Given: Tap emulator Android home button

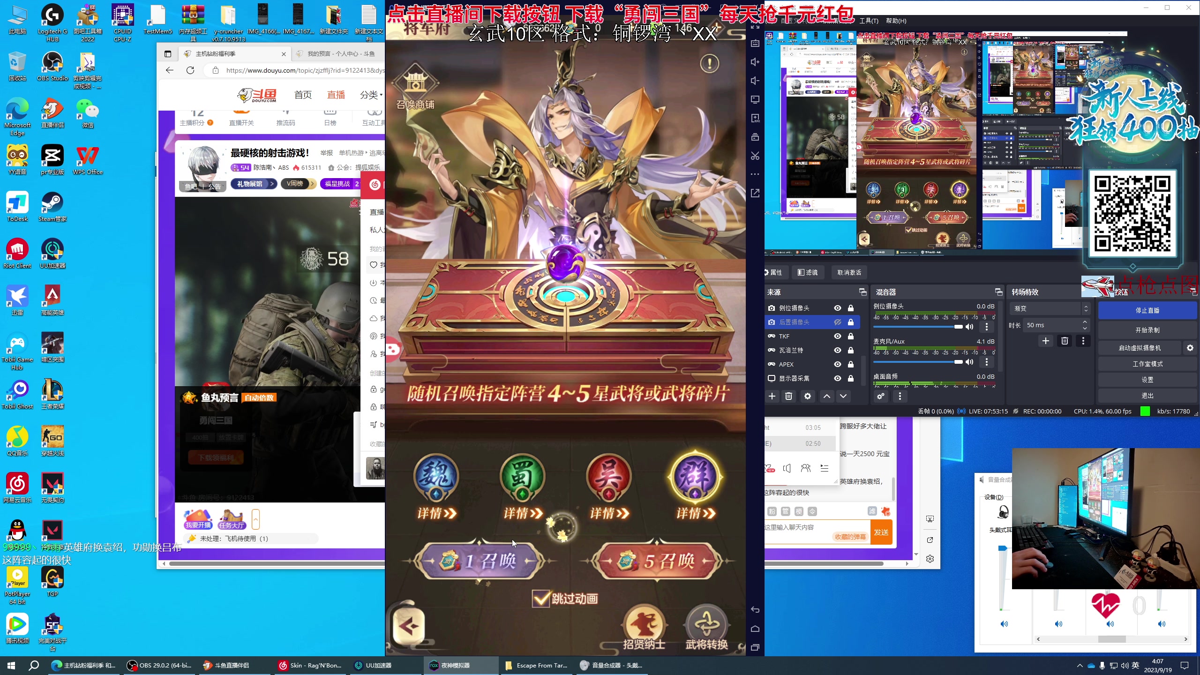Looking at the screenshot, I should tap(755, 629).
